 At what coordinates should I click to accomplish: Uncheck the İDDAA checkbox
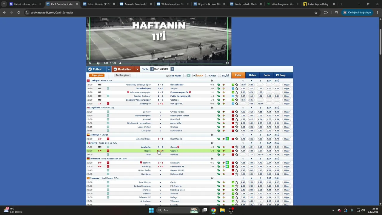(x=194, y=76)
